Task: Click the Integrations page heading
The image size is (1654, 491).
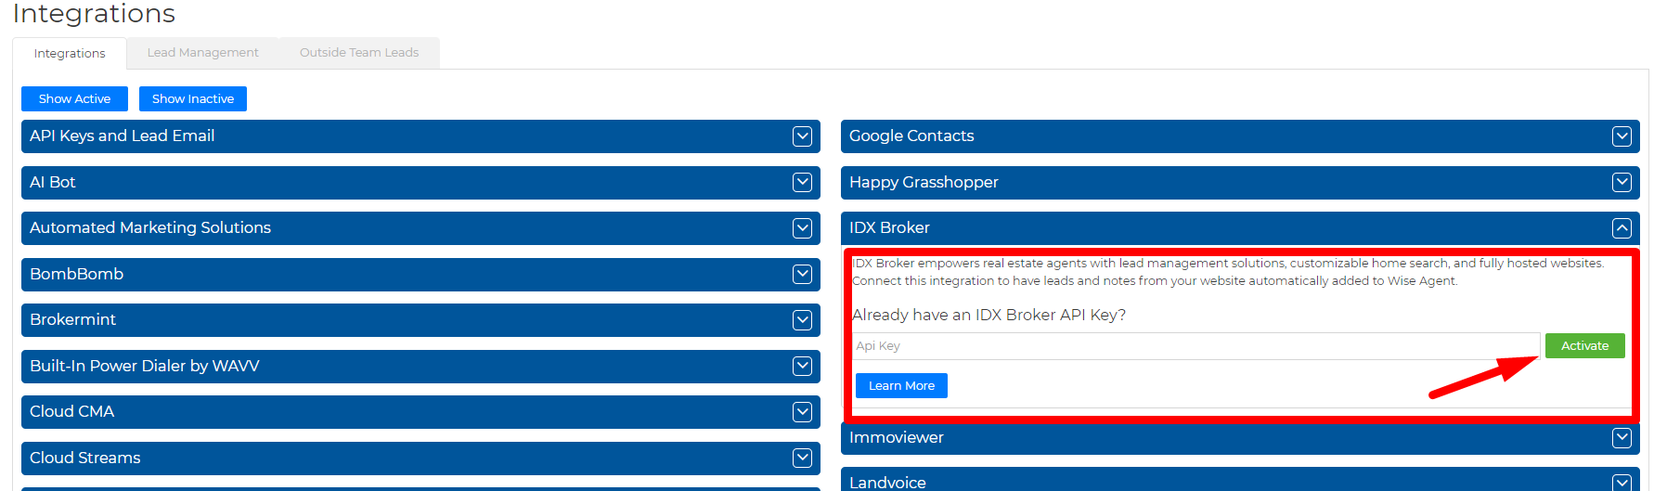Action: (x=94, y=14)
